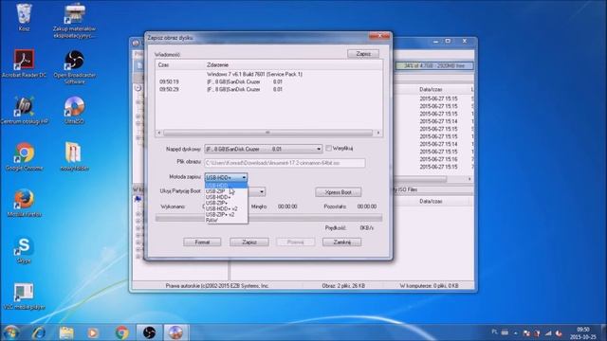Select the UltraISO desktop shortcut
The width and height of the screenshot is (607, 341).
(x=74, y=110)
